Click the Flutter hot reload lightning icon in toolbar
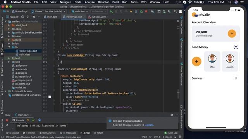The height and width of the screenshot is (139, 248). point(131,12)
